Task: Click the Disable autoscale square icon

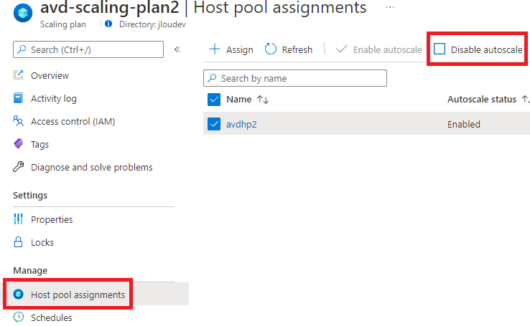Action: [440, 49]
